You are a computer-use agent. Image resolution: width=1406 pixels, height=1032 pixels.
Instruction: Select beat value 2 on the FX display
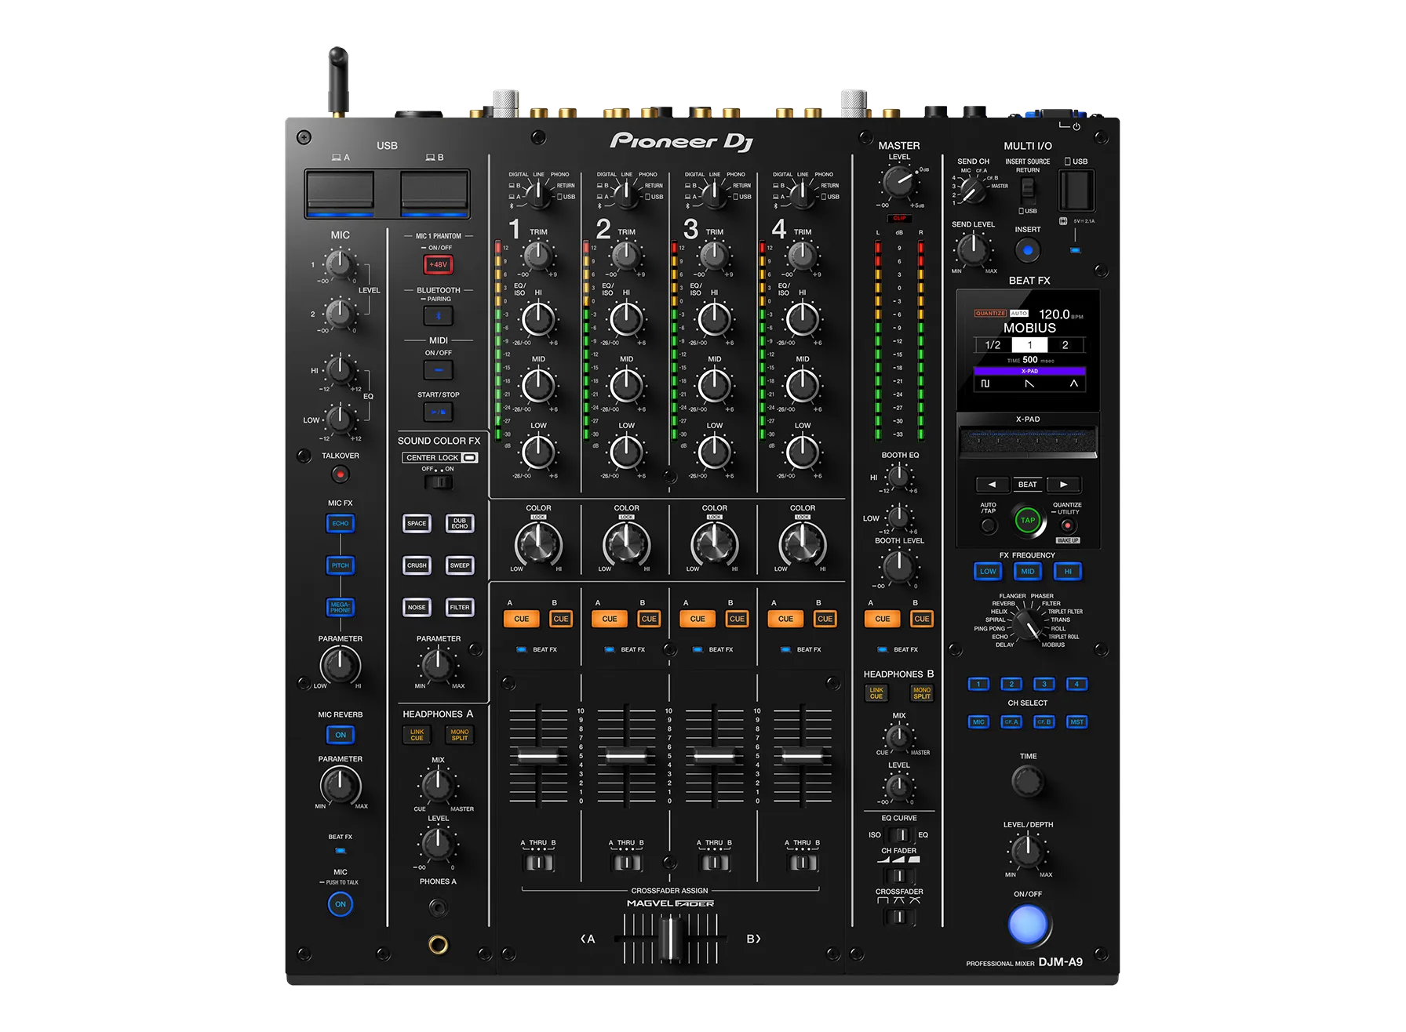[1065, 344]
